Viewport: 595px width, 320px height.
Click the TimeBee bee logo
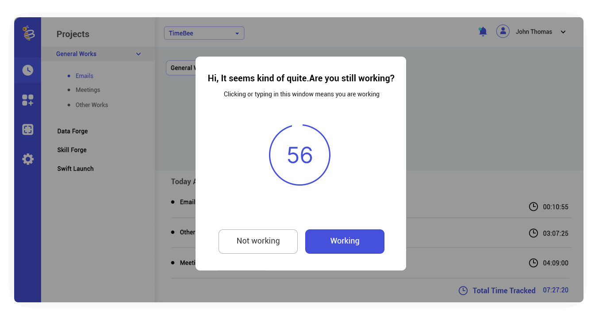click(x=27, y=34)
